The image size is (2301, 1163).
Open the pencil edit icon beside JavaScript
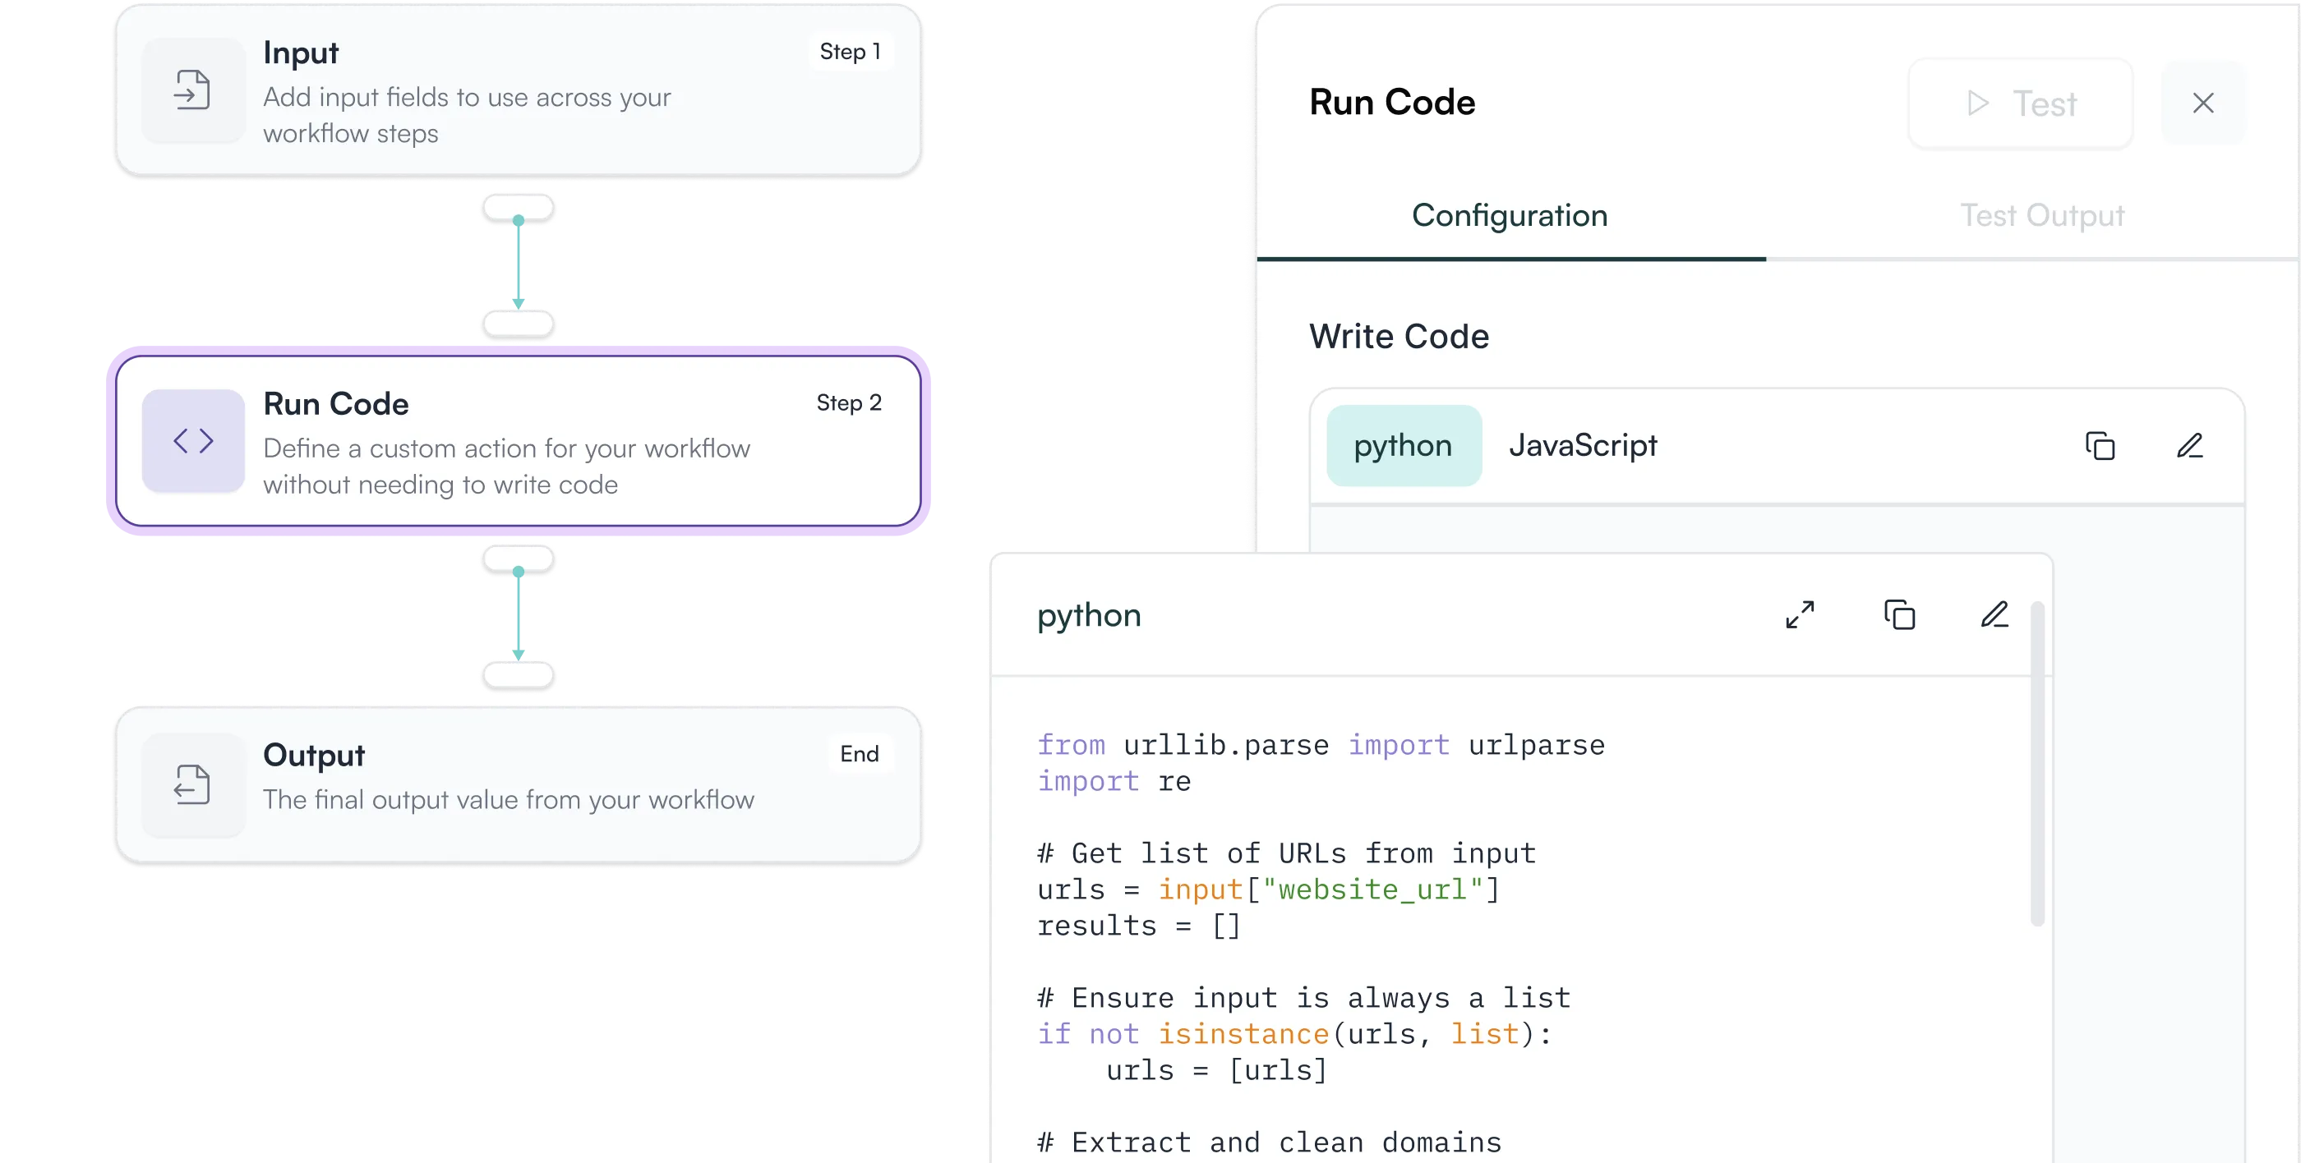[2190, 444]
